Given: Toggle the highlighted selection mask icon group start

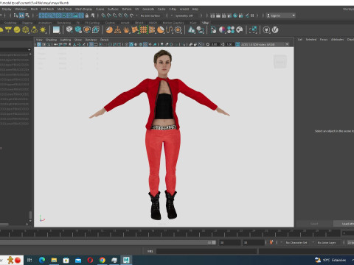Looking at the screenshot, I should click(x=41, y=15).
